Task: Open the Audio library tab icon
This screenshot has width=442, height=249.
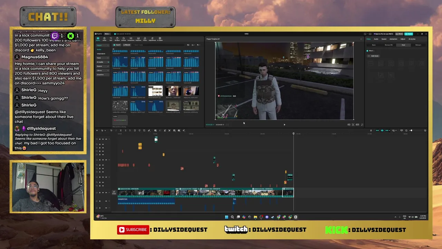Action: point(104,38)
